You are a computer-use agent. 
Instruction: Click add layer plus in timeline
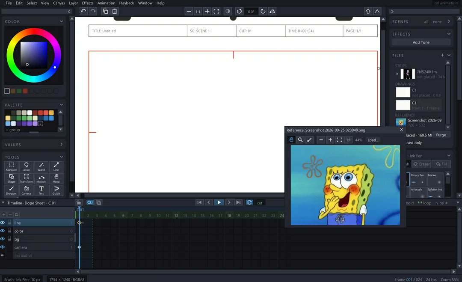[x=4, y=214]
